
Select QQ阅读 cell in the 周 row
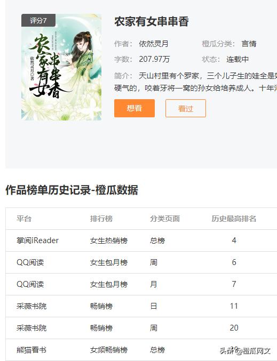(x=30, y=262)
